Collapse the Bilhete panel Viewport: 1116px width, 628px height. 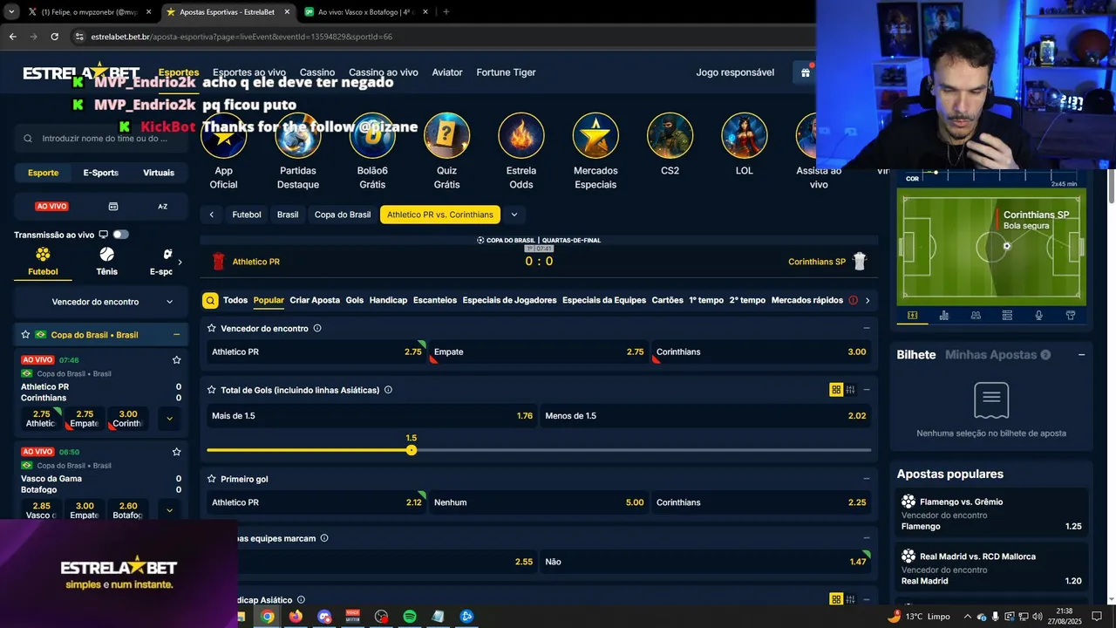(x=1081, y=355)
